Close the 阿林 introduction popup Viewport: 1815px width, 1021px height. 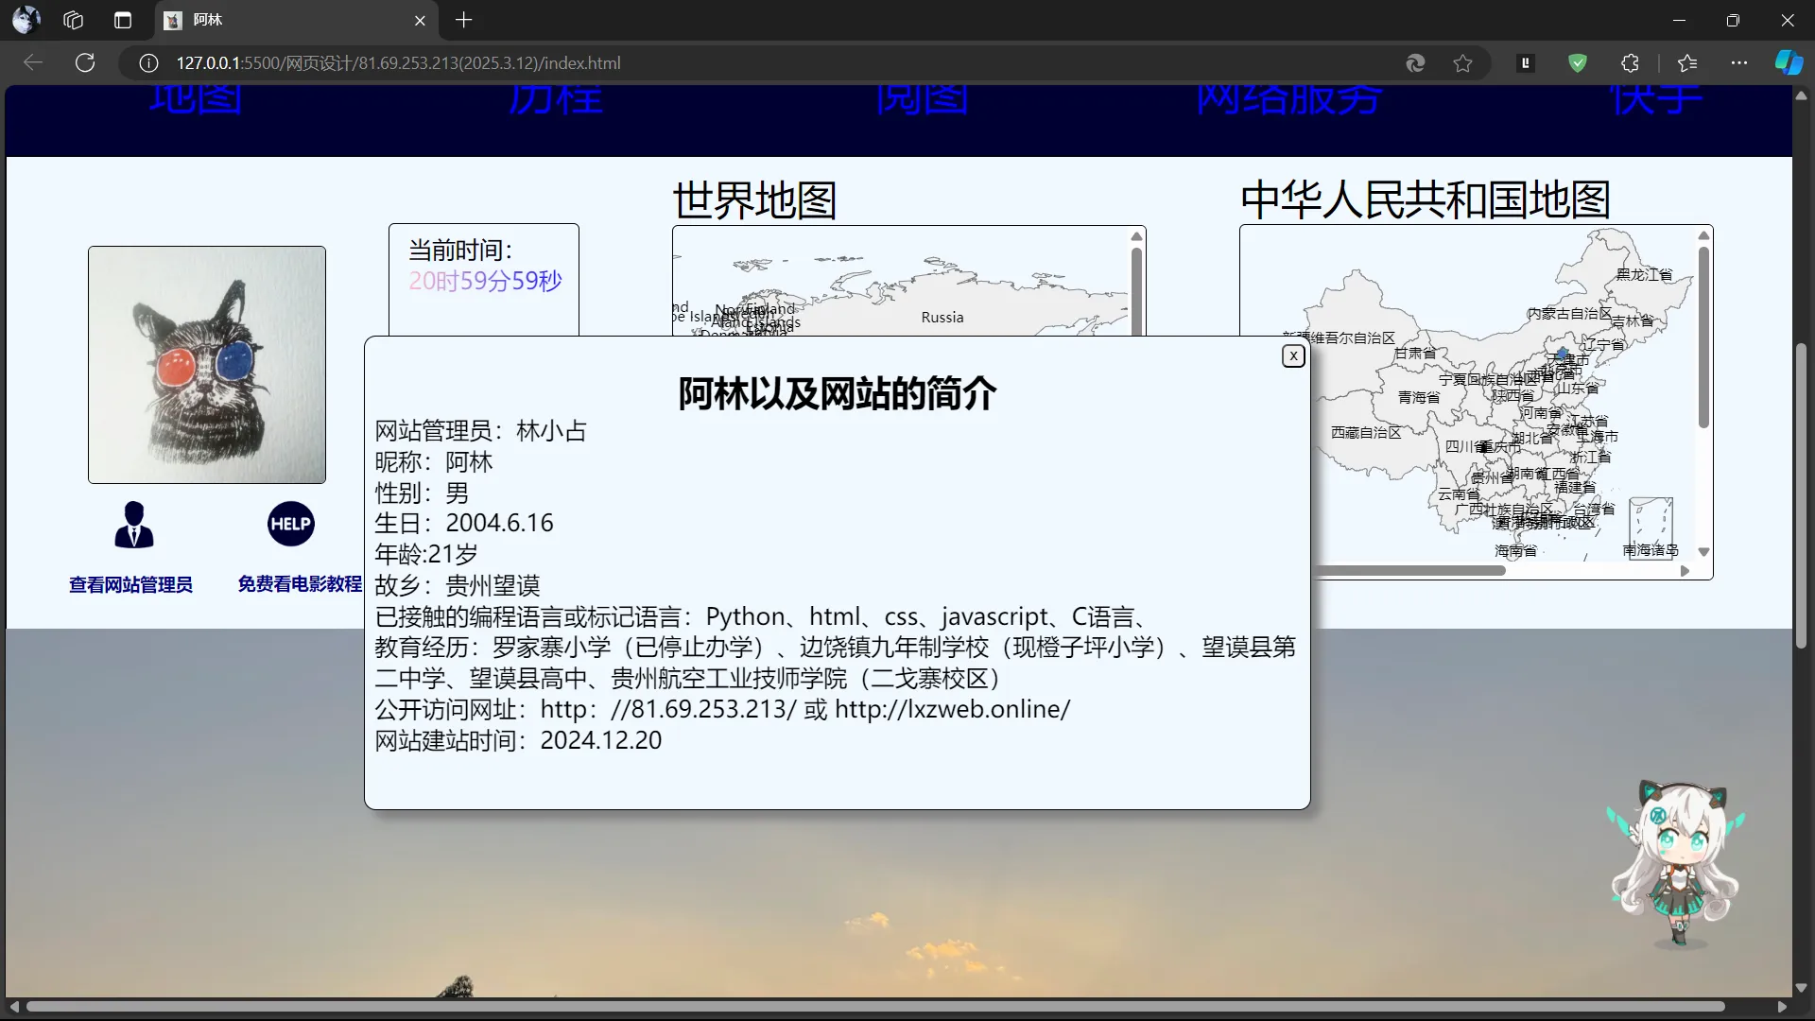coord(1293,356)
